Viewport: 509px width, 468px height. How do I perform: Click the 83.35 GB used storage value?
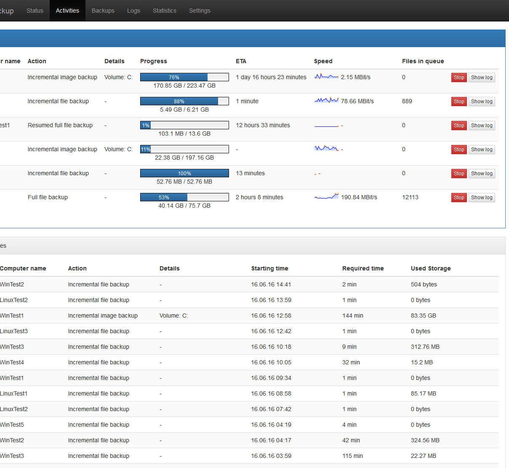tap(424, 316)
